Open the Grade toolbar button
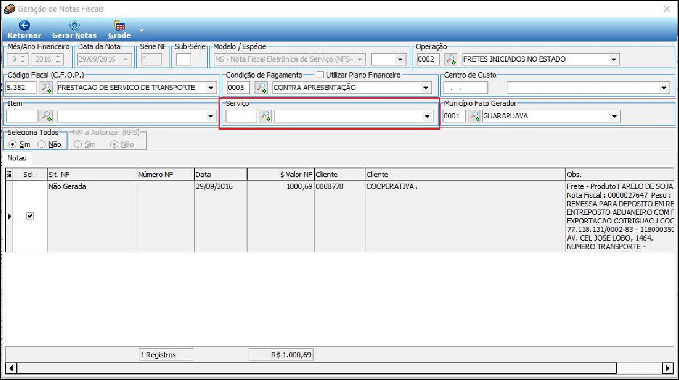 pos(119,30)
